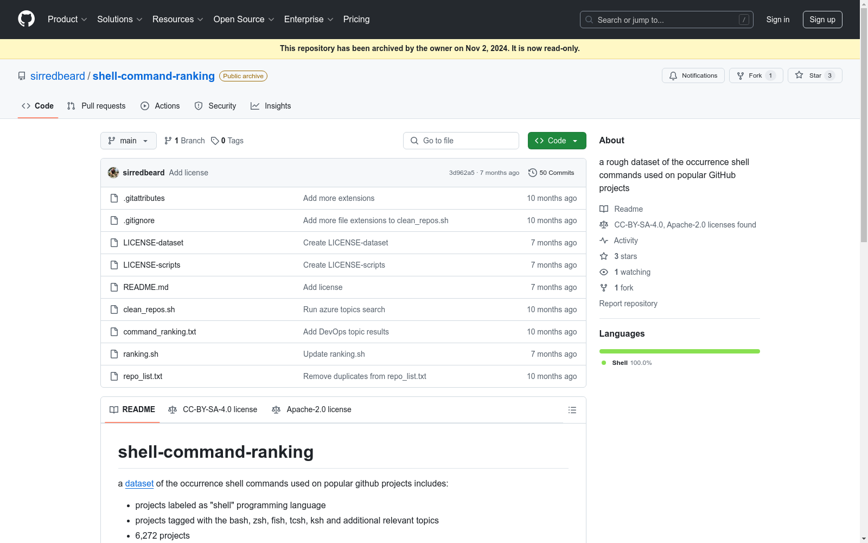Click the file icon beside LICENSE-scripts
868x543 pixels.
point(114,265)
